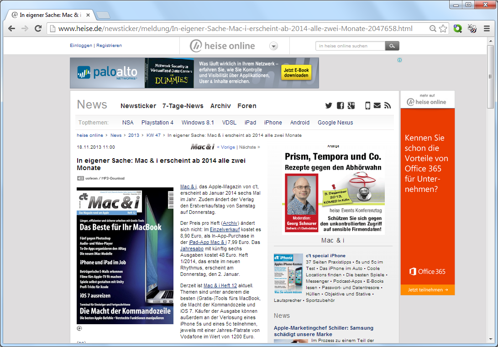
Task: Expand heise online site dropdown arrow
Action: coord(273,46)
